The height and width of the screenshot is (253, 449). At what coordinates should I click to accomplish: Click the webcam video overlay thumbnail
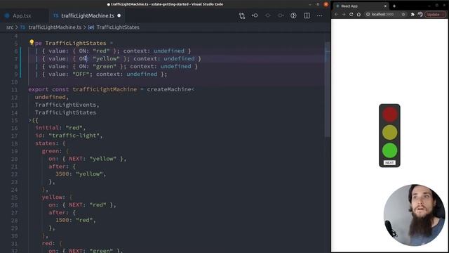pyautogui.click(x=414, y=215)
